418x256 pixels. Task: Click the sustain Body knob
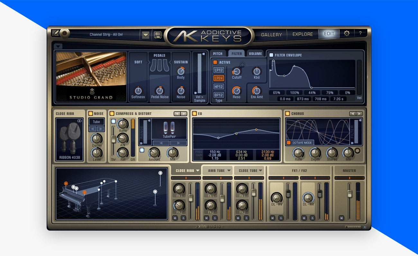(x=181, y=71)
